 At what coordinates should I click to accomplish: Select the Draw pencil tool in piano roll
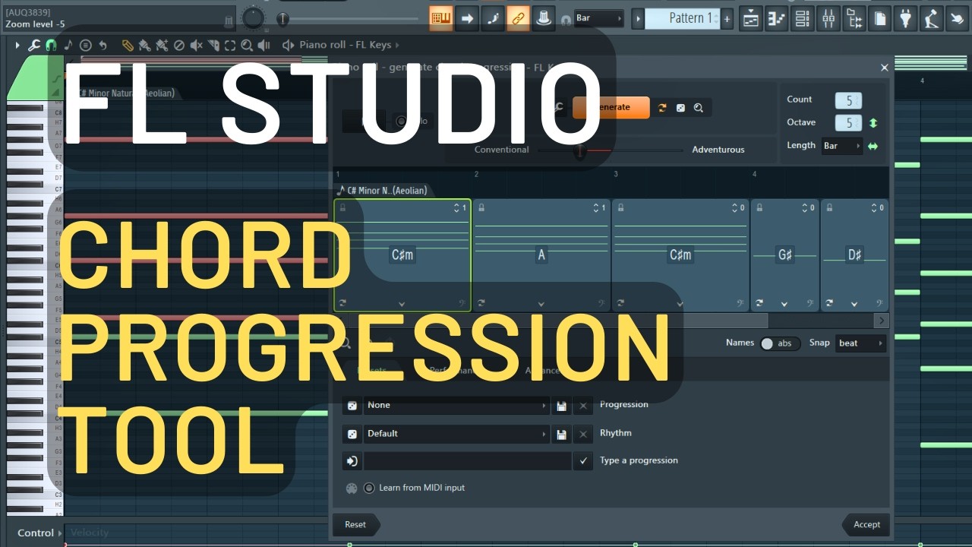[128, 46]
